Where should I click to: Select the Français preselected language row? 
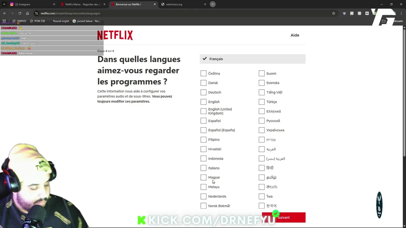pyautogui.click(x=252, y=59)
